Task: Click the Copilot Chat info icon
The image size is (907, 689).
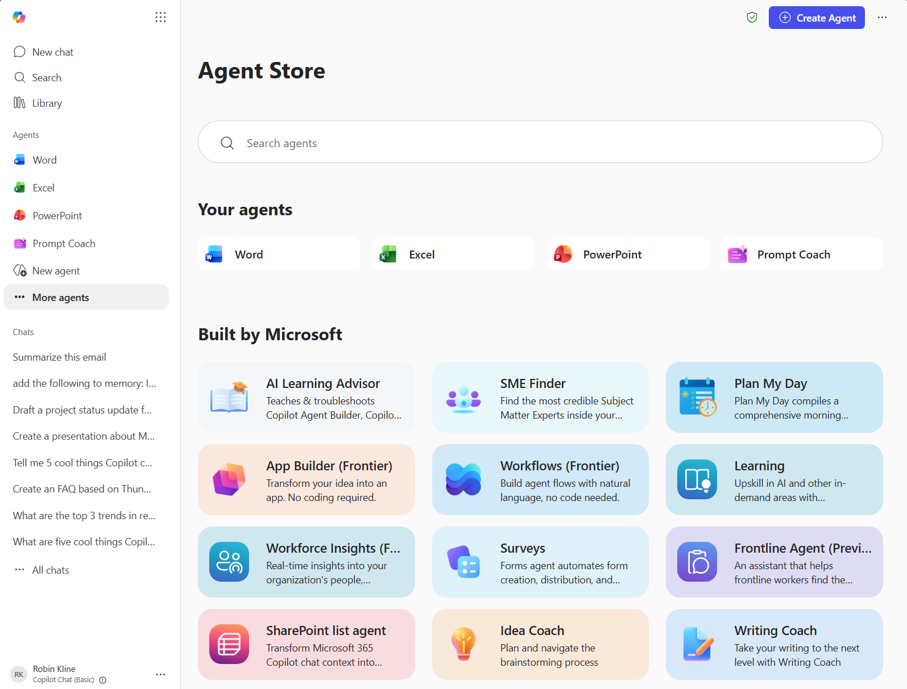Action: 103,680
